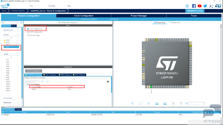Click the GENERATE CODE button
This screenshot has height=125, width=223.
pyautogui.click(x=195, y=11)
